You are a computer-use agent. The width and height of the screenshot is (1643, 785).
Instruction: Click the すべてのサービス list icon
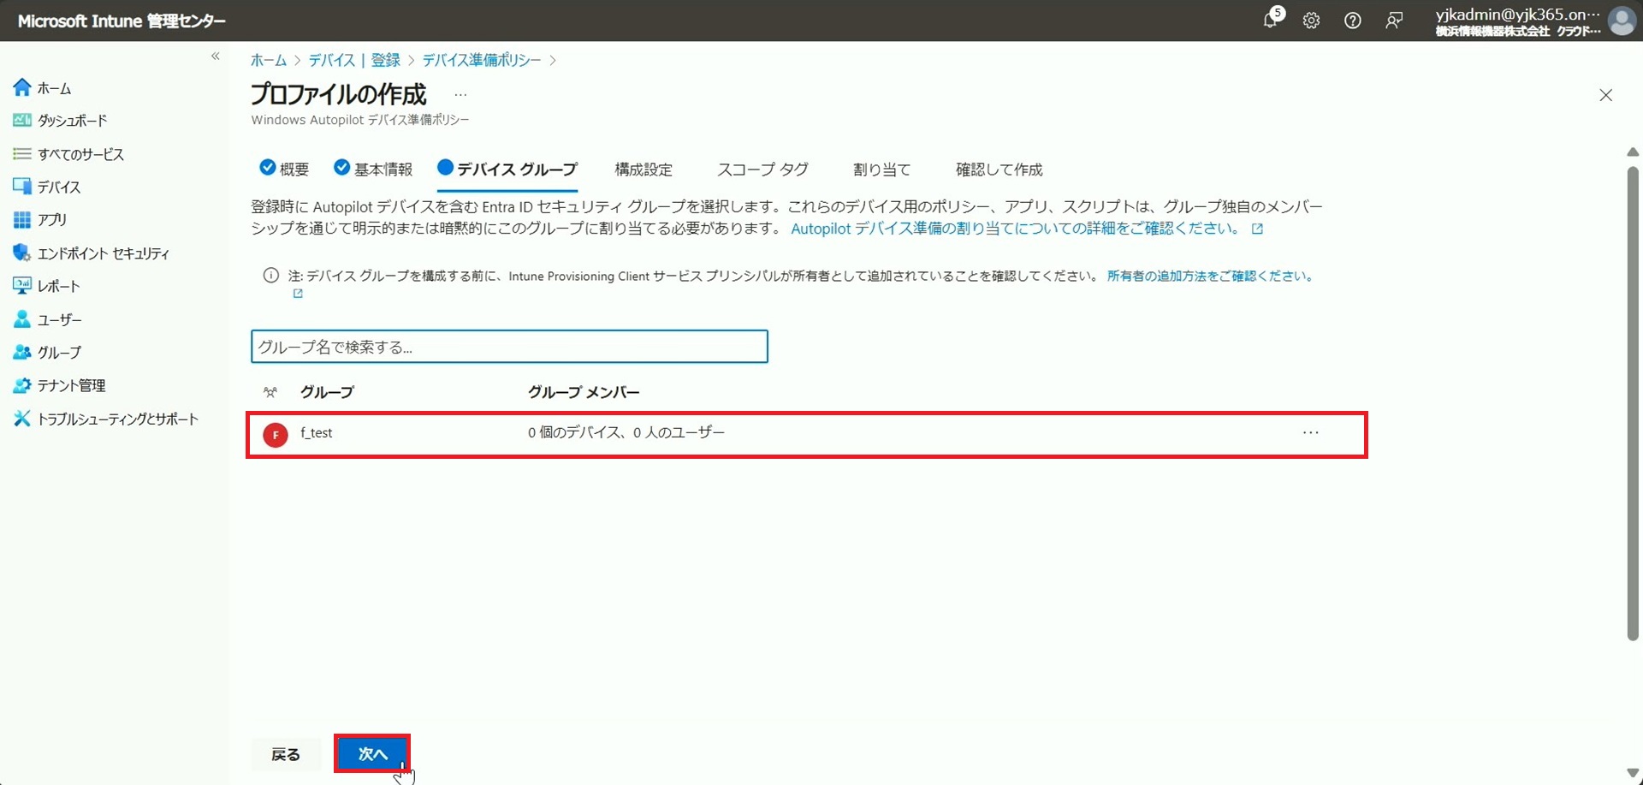(22, 154)
